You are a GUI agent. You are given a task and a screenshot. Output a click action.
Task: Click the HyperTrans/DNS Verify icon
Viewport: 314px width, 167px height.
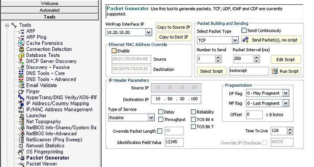coord(21,98)
